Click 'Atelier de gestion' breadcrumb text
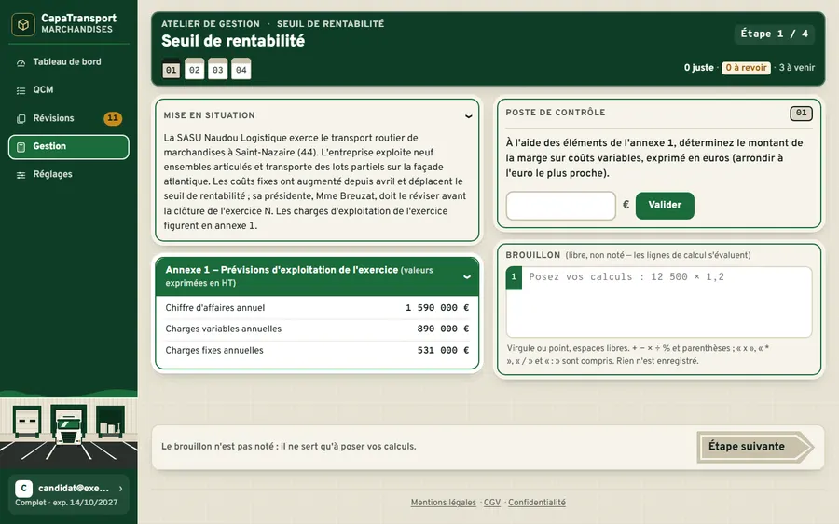 tap(211, 24)
